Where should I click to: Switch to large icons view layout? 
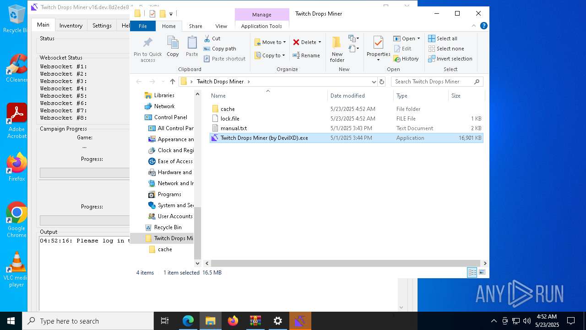(x=482, y=272)
